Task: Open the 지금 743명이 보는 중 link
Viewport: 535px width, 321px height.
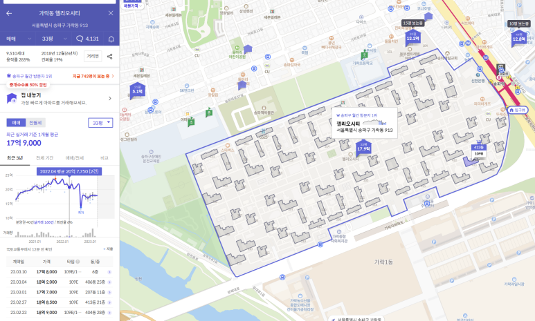Action: point(93,76)
